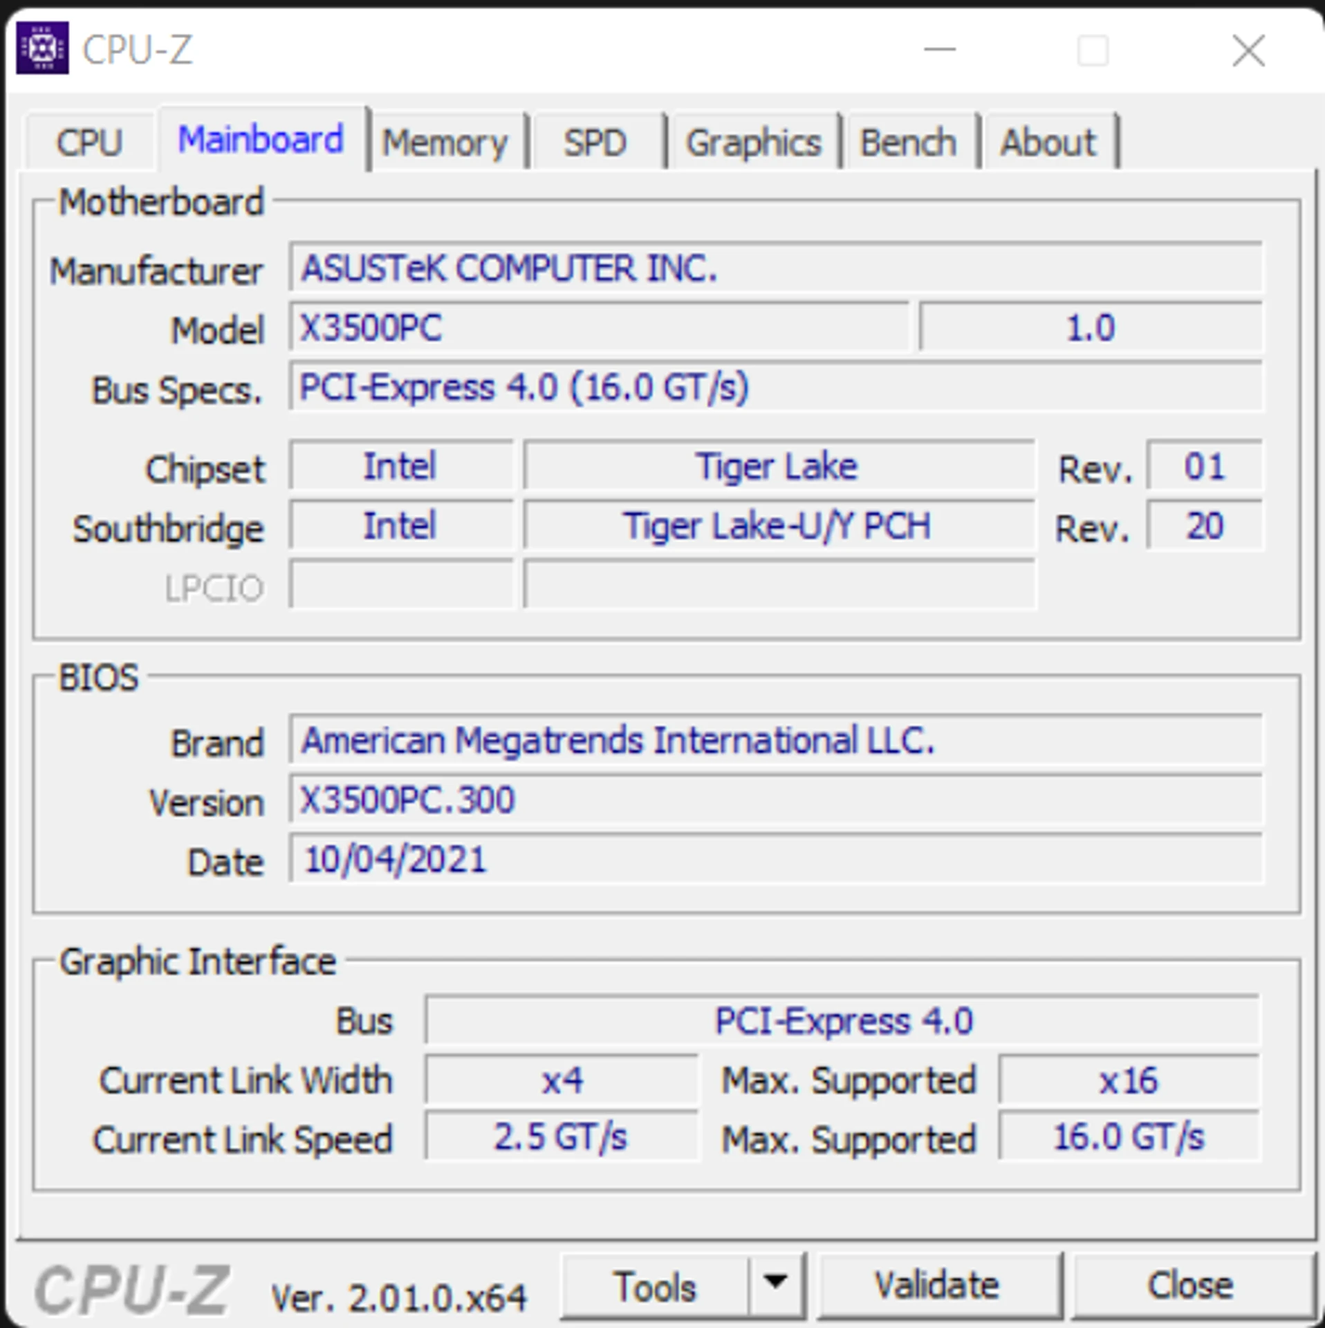Image resolution: width=1325 pixels, height=1328 pixels.
Task: Click the BIOS Version X3500PC.300 field
Action: pos(776,800)
